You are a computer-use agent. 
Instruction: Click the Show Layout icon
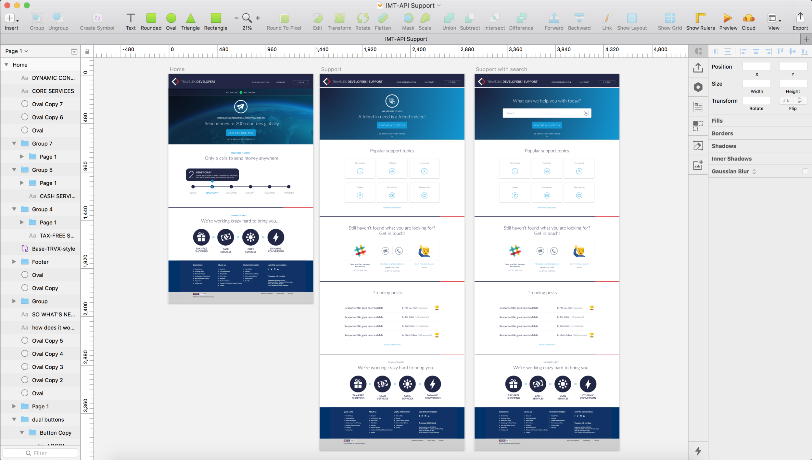[x=632, y=18]
